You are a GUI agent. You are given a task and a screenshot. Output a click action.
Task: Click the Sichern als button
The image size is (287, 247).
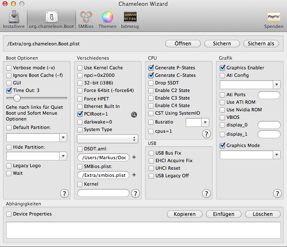[x=261, y=44]
